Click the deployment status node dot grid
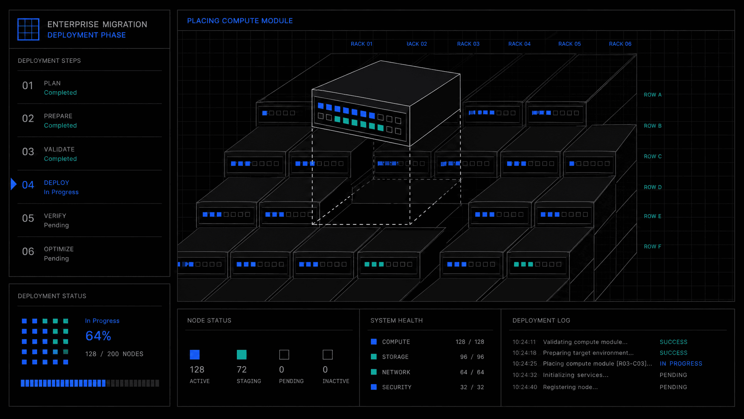744x419 pixels. coord(45,341)
